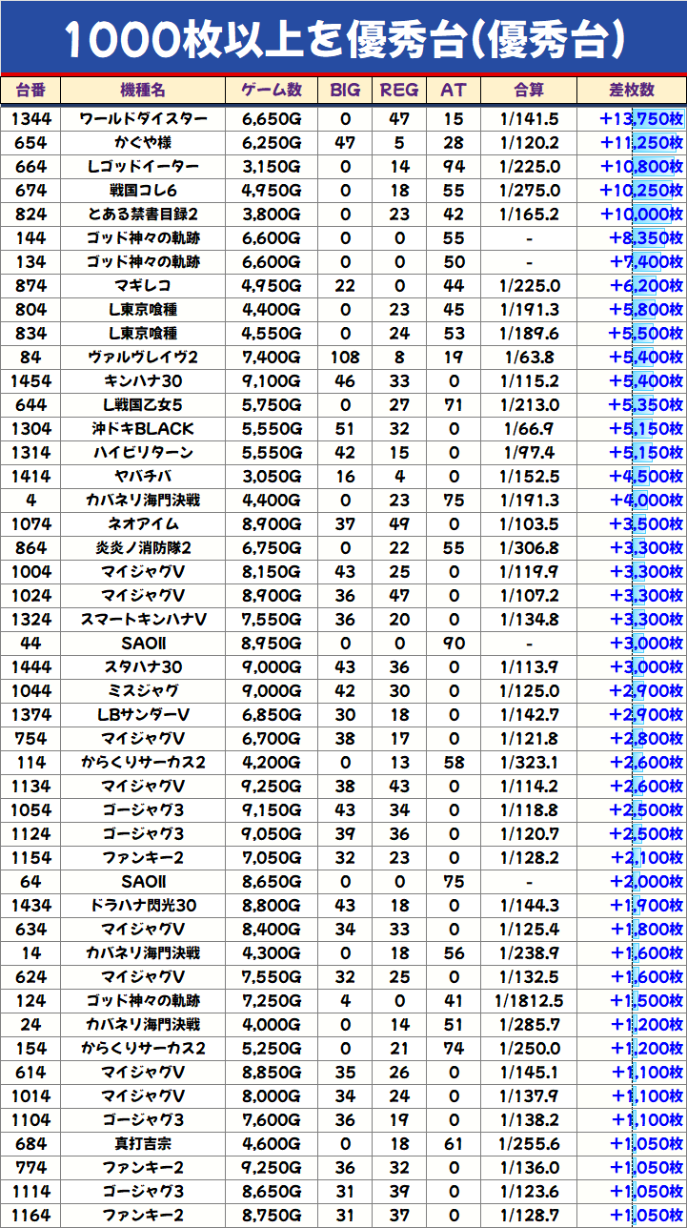The height and width of the screenshot is (1228, 687).
Task: Click machine number 1114
Action: point(30,1192)
